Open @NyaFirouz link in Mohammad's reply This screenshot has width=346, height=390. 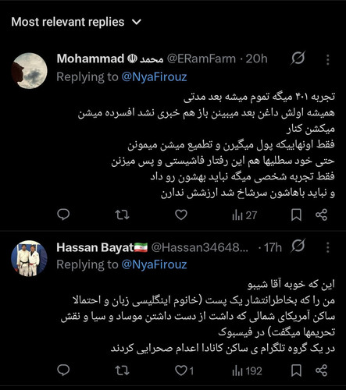pyautogui.click(x=154, y=77)
